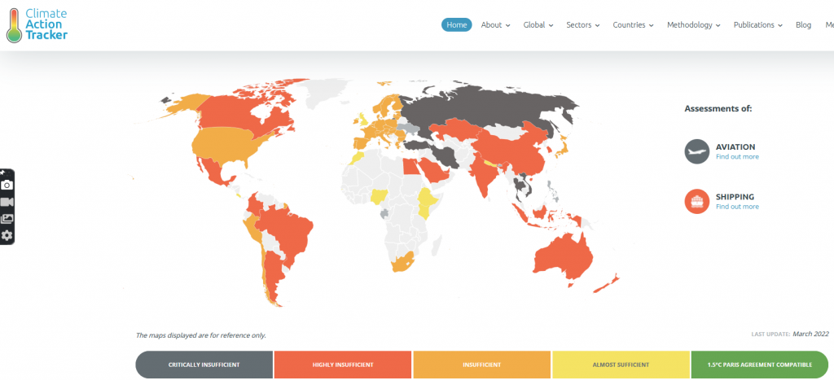Click the Shipping ship icon
The image size is (834, 380).
point(697,201)
